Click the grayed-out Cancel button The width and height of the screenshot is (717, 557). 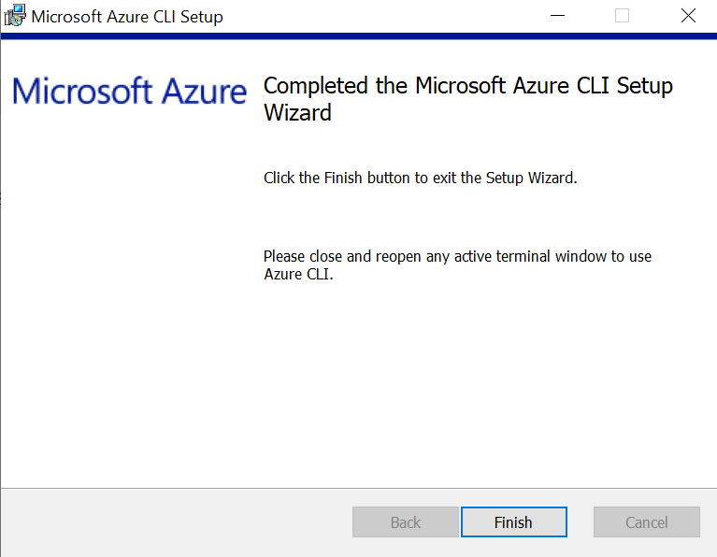[647, 521]
